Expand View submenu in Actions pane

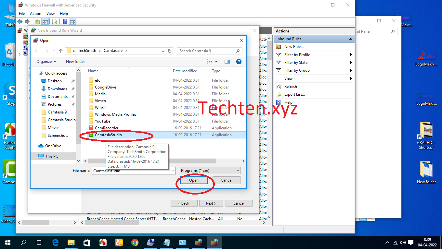click(351, 78)
